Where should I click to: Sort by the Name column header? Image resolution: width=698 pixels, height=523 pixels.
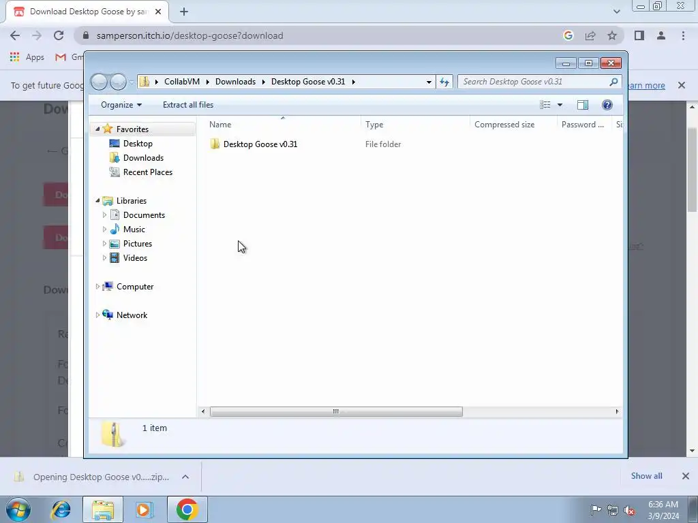(x=220, y=125)
